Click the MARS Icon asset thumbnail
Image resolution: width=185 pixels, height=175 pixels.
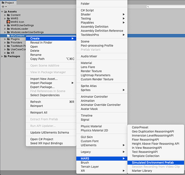tap(8, 22)
